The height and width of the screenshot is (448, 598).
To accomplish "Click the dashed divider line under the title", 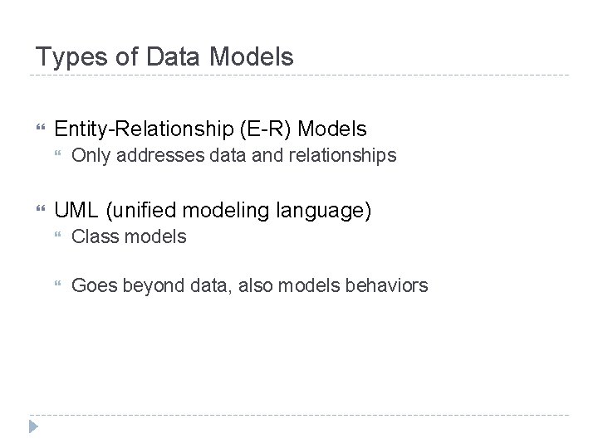I will (x=299, y=75).
